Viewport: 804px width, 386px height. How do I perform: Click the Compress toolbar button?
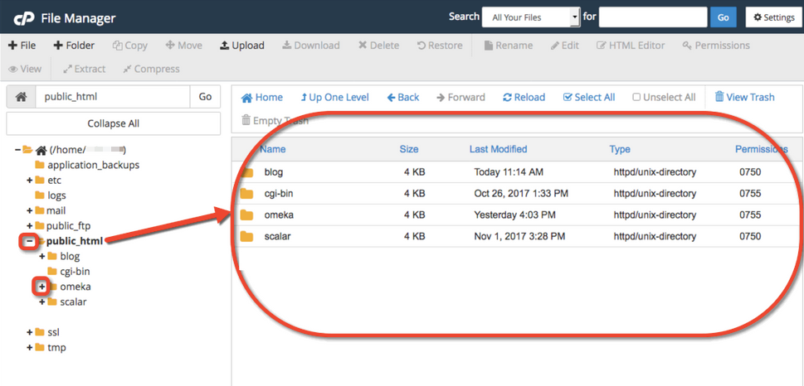pyautogui.click(x=151, y=69)
